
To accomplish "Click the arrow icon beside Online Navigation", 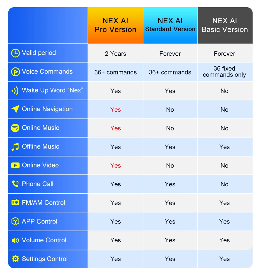I will 15,109.
